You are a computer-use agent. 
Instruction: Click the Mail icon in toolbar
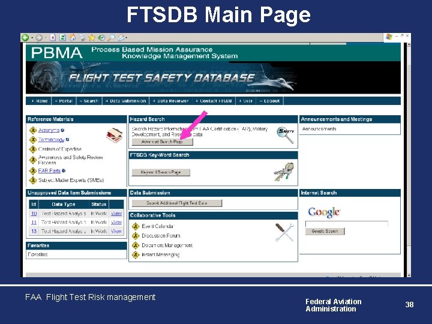tap(121, 37)
